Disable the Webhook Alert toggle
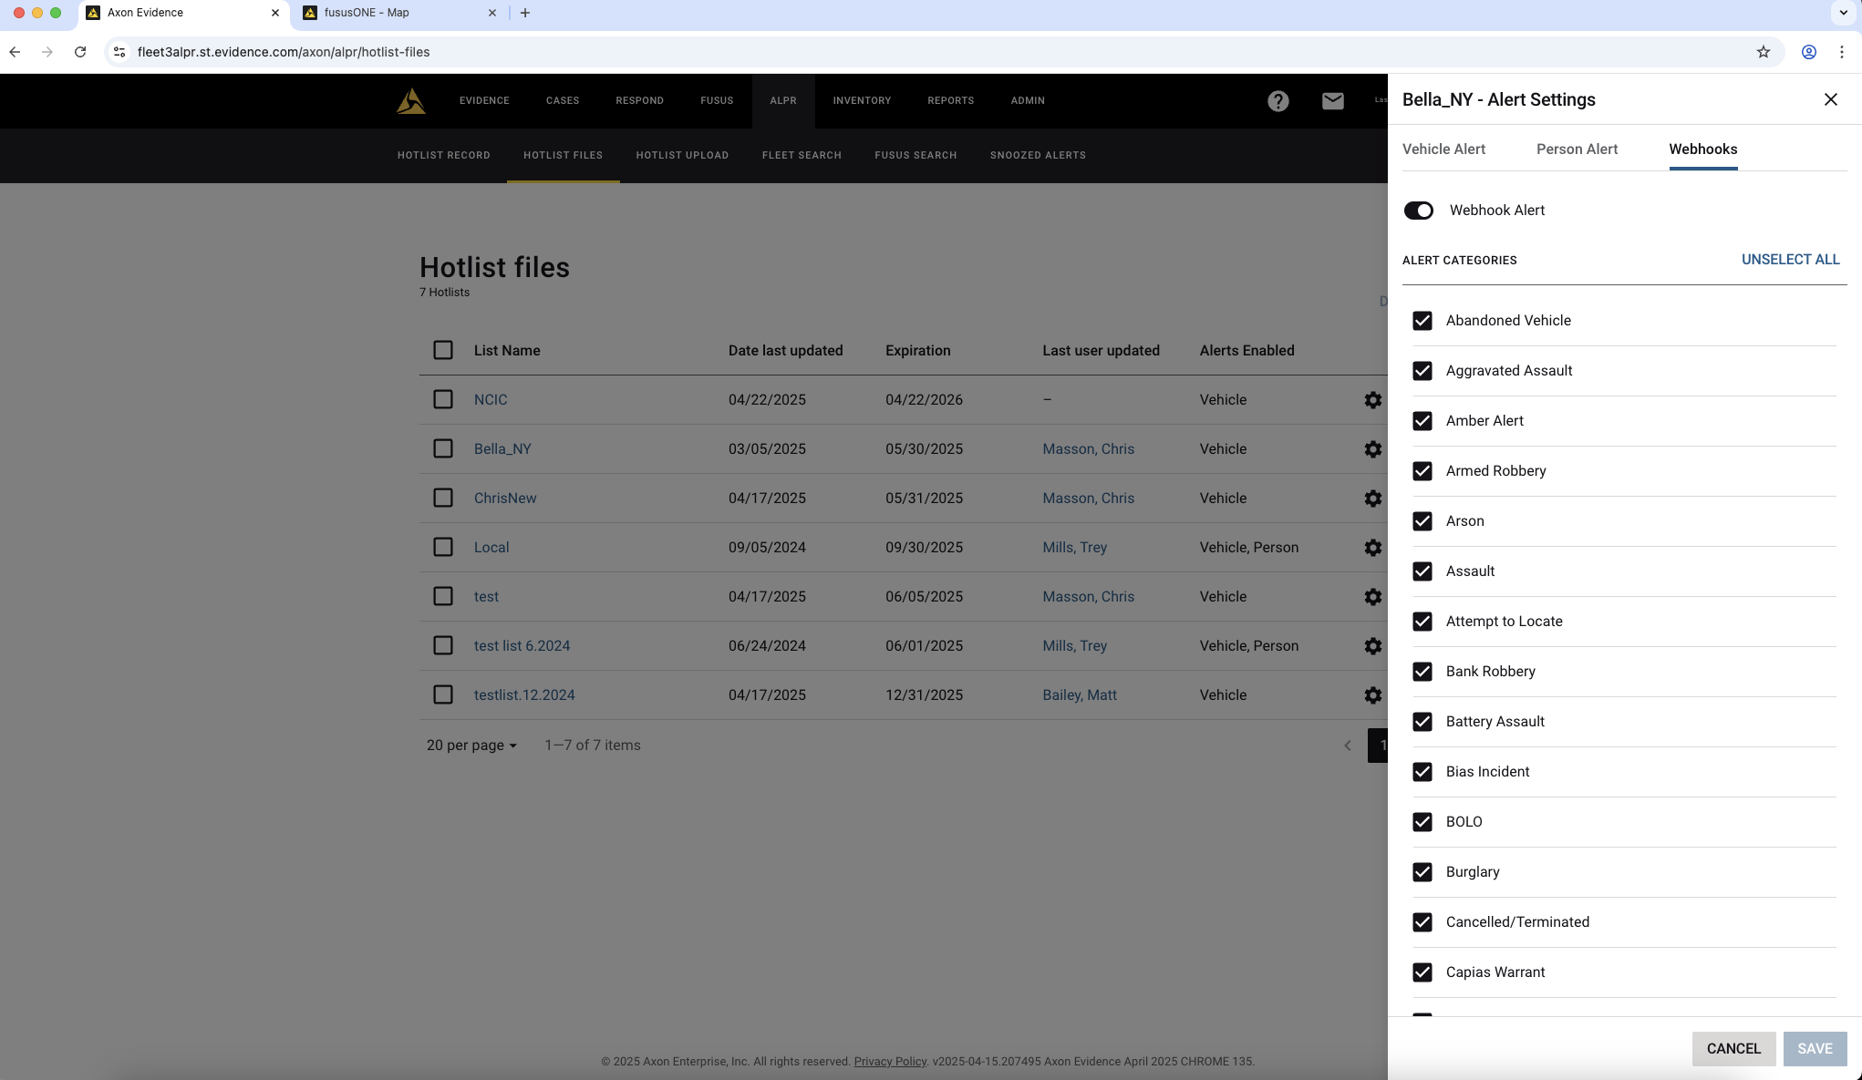 click(1419, 210)
